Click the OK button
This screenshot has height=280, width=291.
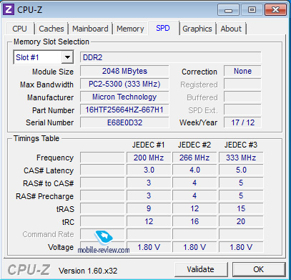[x=259, y=269]
